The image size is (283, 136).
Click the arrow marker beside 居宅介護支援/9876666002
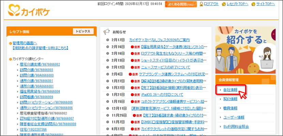click(x=17, y=64)
